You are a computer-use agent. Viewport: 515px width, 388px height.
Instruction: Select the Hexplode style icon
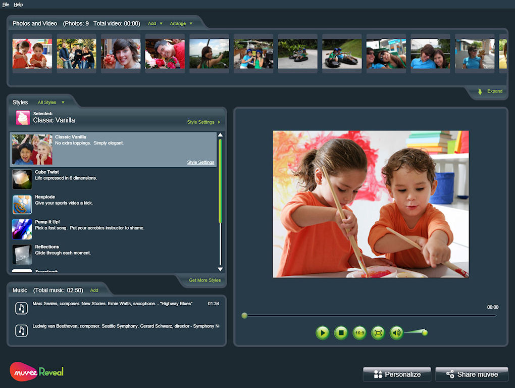point(22,205)
